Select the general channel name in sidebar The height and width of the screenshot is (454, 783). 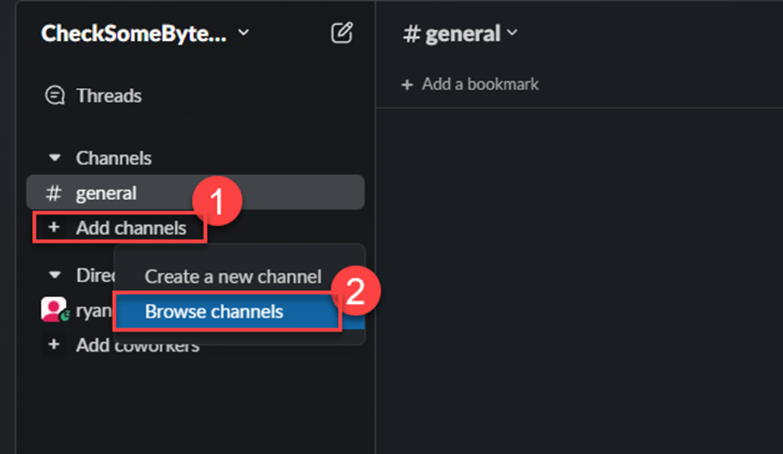click(105, 193)
